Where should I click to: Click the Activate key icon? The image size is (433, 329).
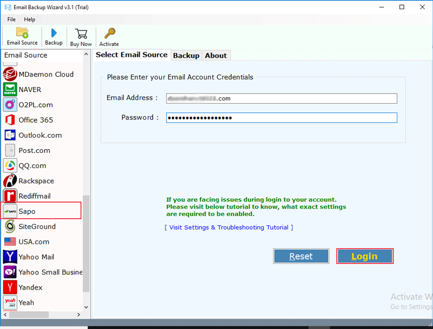click(110, 33)
